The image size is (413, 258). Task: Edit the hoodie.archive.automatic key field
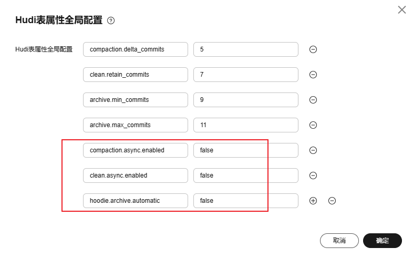coord(136,201)
